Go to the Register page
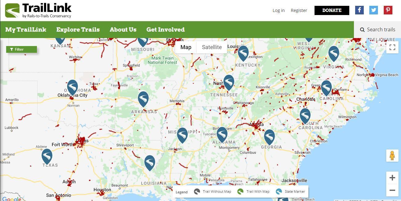401x201 pixels. click(x=299, y=10)
